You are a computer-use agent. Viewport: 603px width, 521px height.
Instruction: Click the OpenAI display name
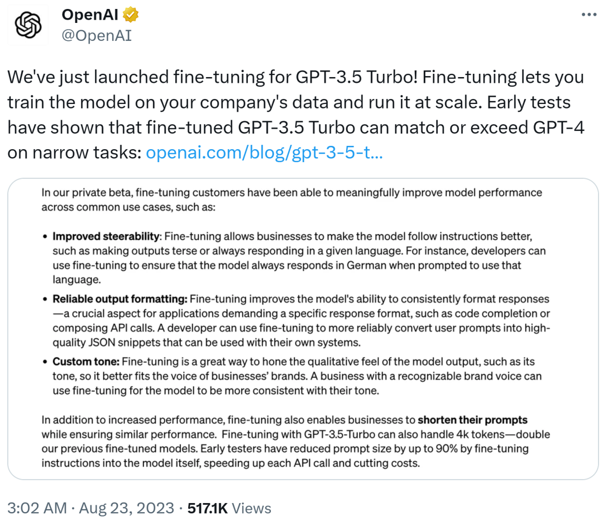click(x=90, y=15)
